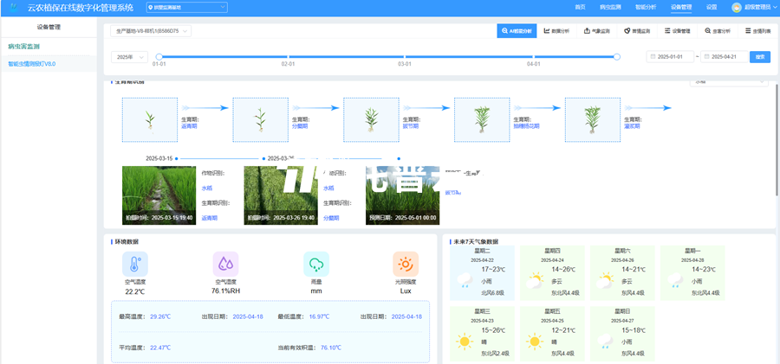Open 智能分析 in top navigation

click(x=646, y=8)
